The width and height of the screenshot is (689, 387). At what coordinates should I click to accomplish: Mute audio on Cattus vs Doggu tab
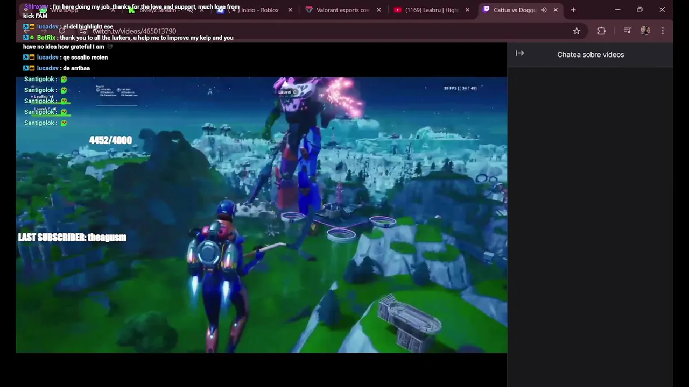544,10
